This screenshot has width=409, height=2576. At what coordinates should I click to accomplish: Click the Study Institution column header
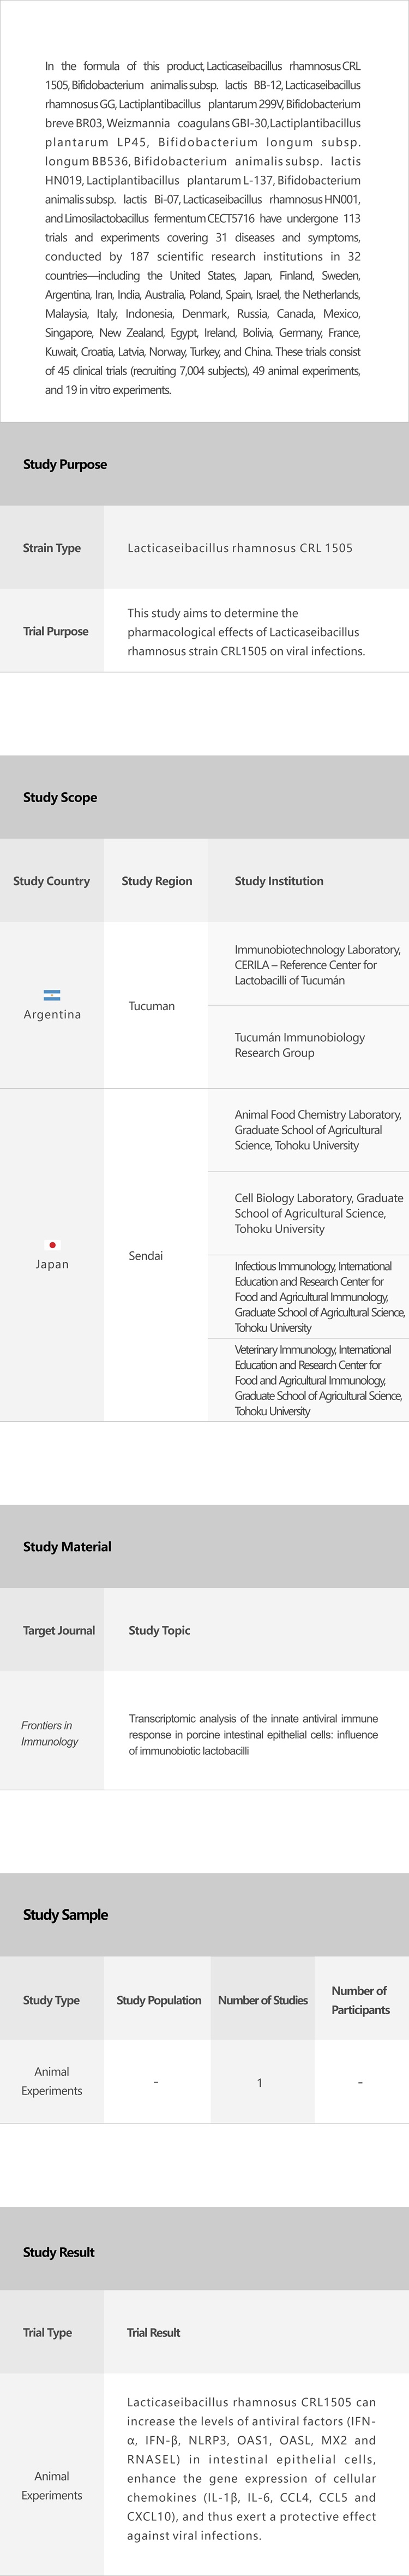279,881
